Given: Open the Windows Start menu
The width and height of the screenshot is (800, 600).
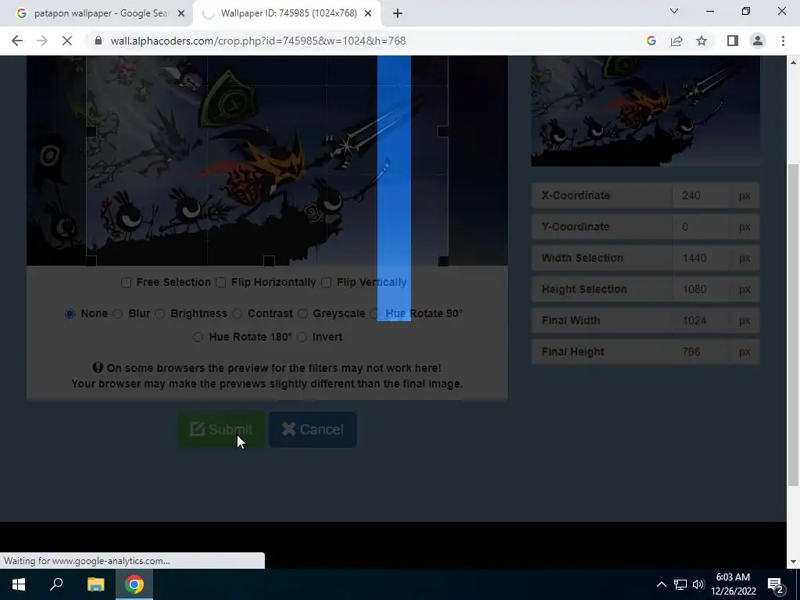Looking at the screenshot, I should 19,584.
